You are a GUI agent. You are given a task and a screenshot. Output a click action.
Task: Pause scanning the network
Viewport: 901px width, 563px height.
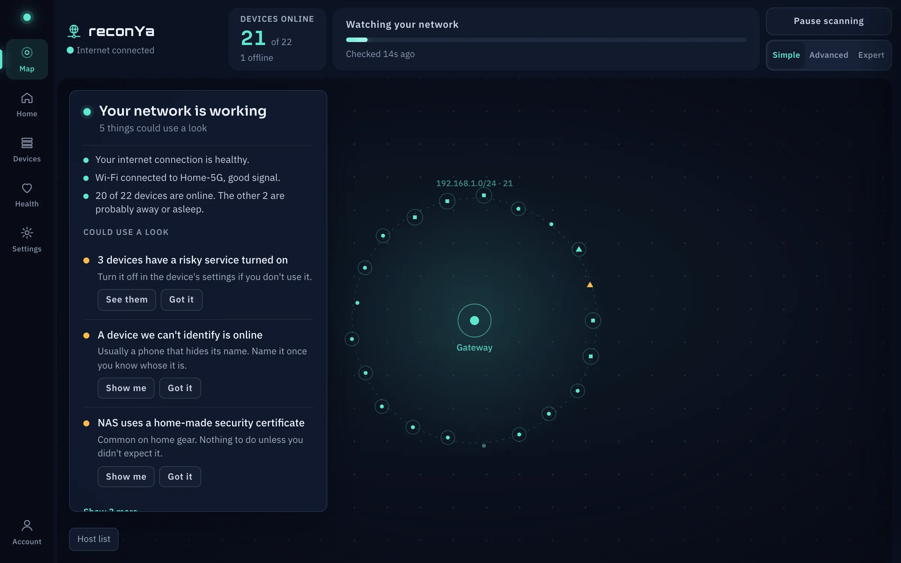(829, 21)
